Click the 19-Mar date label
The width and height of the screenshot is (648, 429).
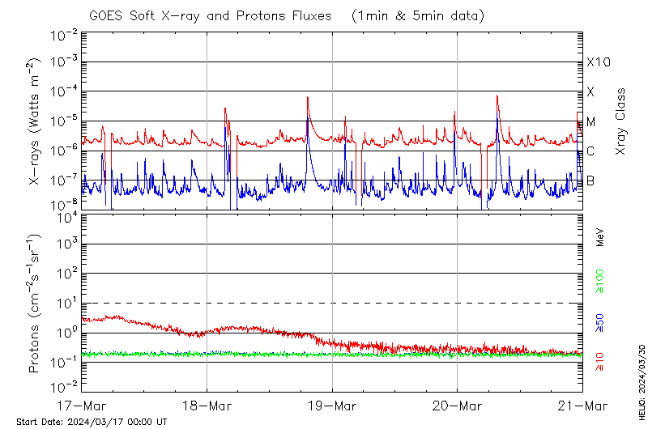332,405
